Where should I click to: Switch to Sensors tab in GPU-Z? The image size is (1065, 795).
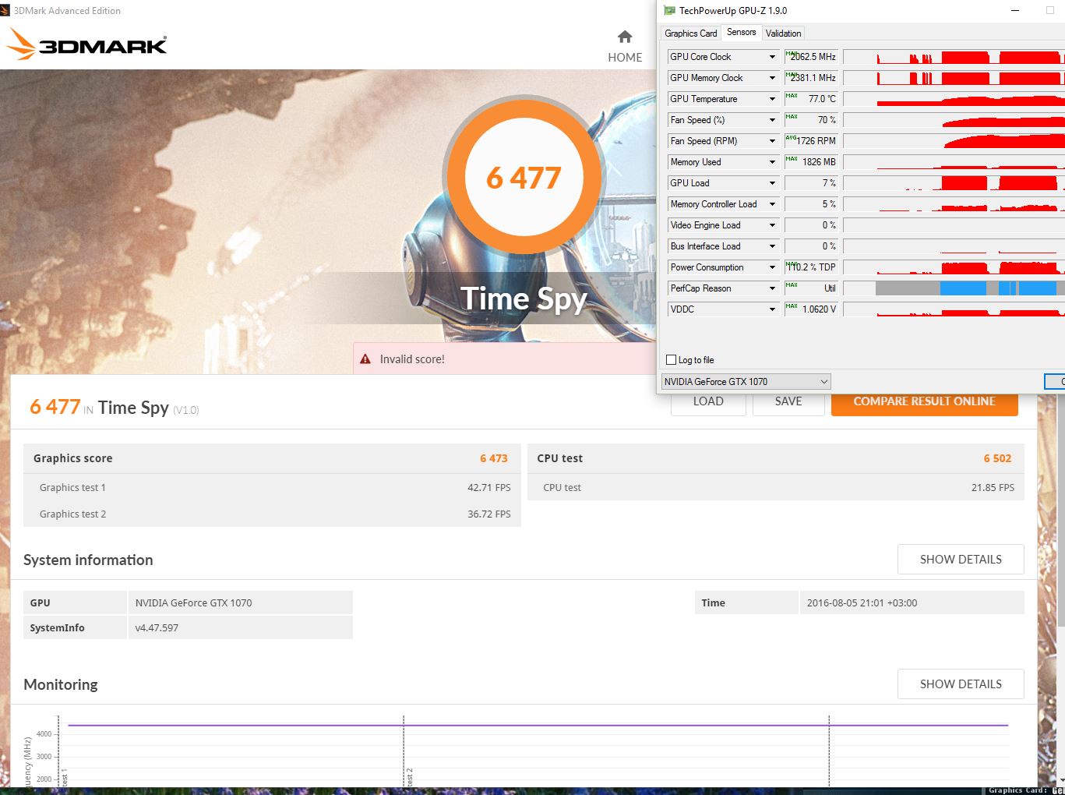741,32
